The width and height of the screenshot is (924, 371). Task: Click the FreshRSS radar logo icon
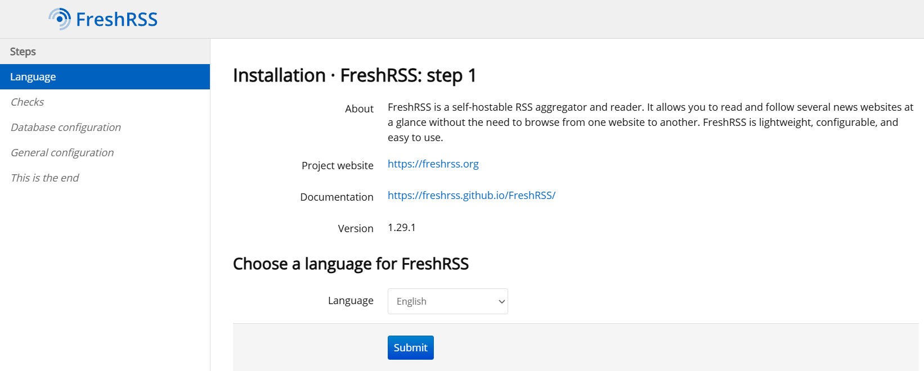(60, 19)
